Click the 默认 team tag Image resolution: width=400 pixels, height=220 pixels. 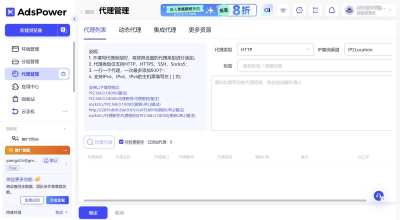51,160
